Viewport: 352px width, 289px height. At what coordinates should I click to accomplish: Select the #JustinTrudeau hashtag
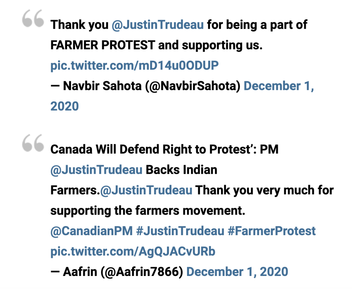(x=180, y=231)
